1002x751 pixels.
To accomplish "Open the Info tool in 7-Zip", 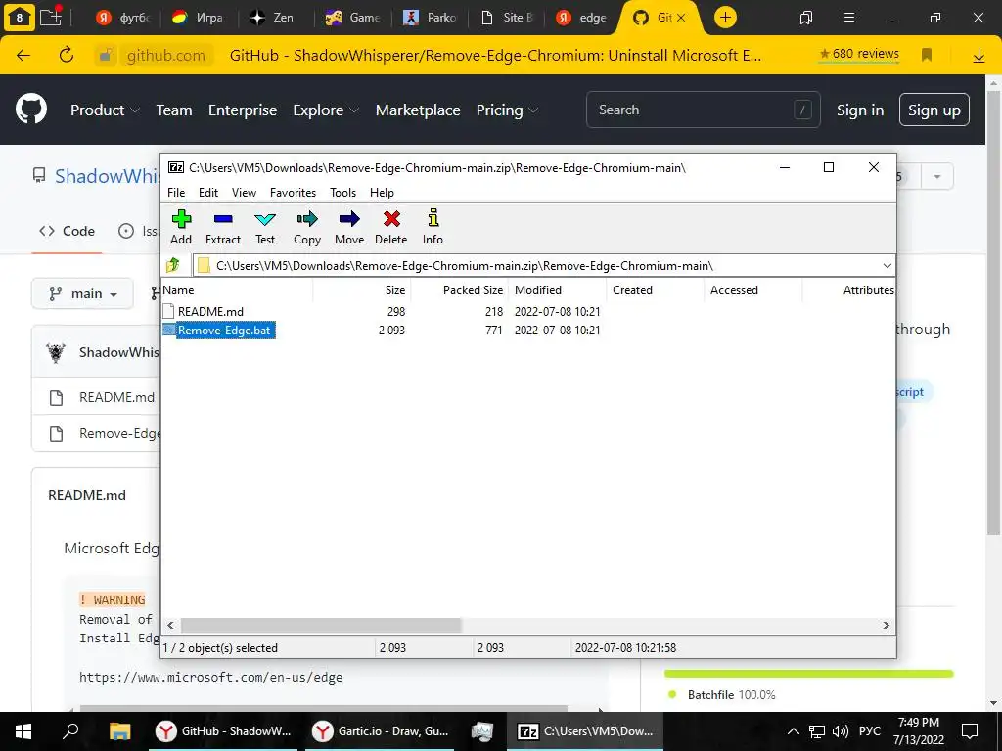I will [433, 227].
